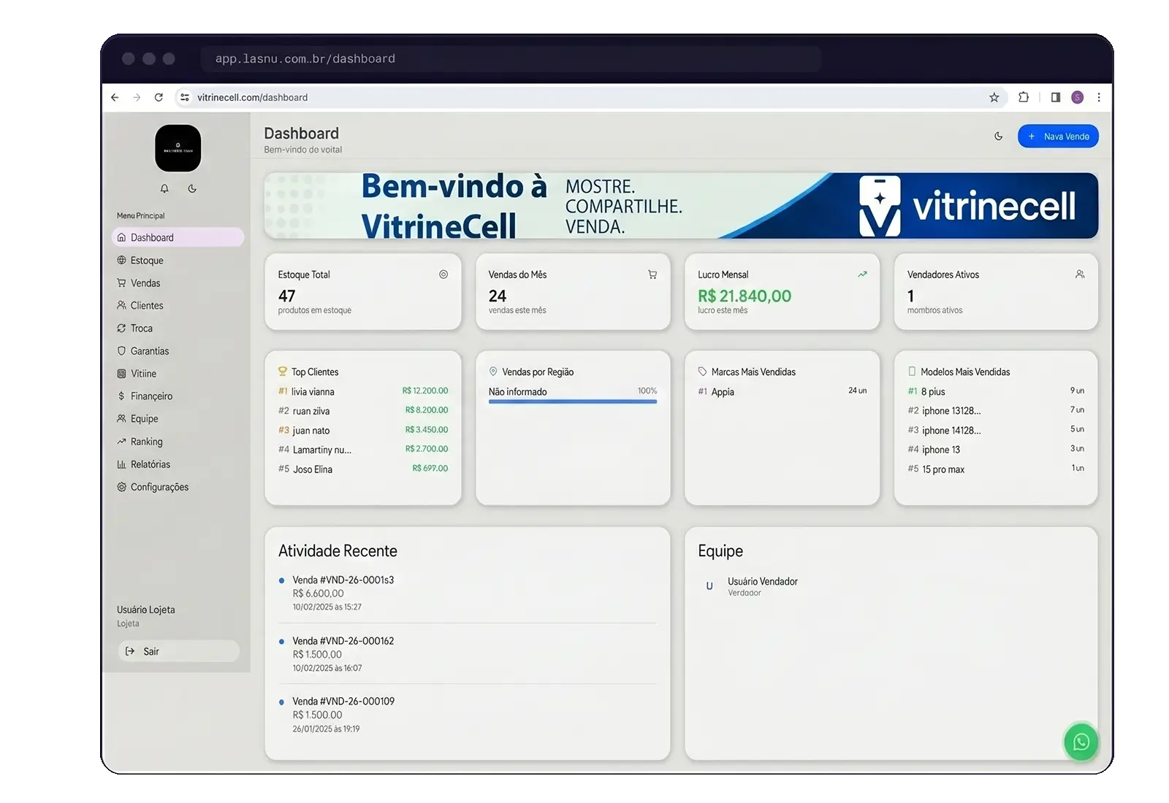Click the Não informado 100% progress bar
Image resolution: width=1169 pixels, height=803 pixels.
[x=573, y=401]
